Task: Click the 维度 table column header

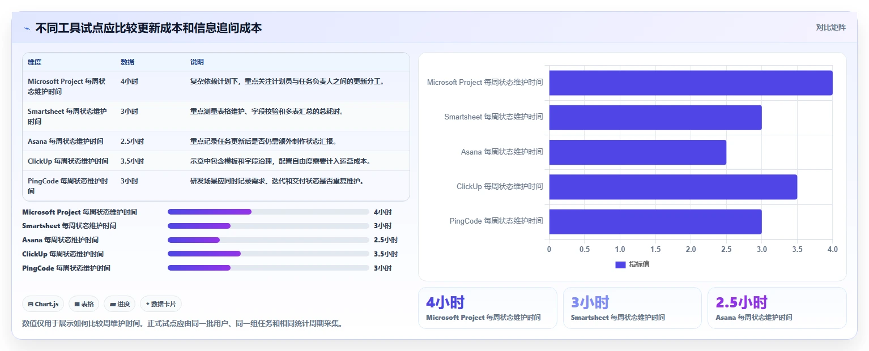Action: [x=35, y=62]
